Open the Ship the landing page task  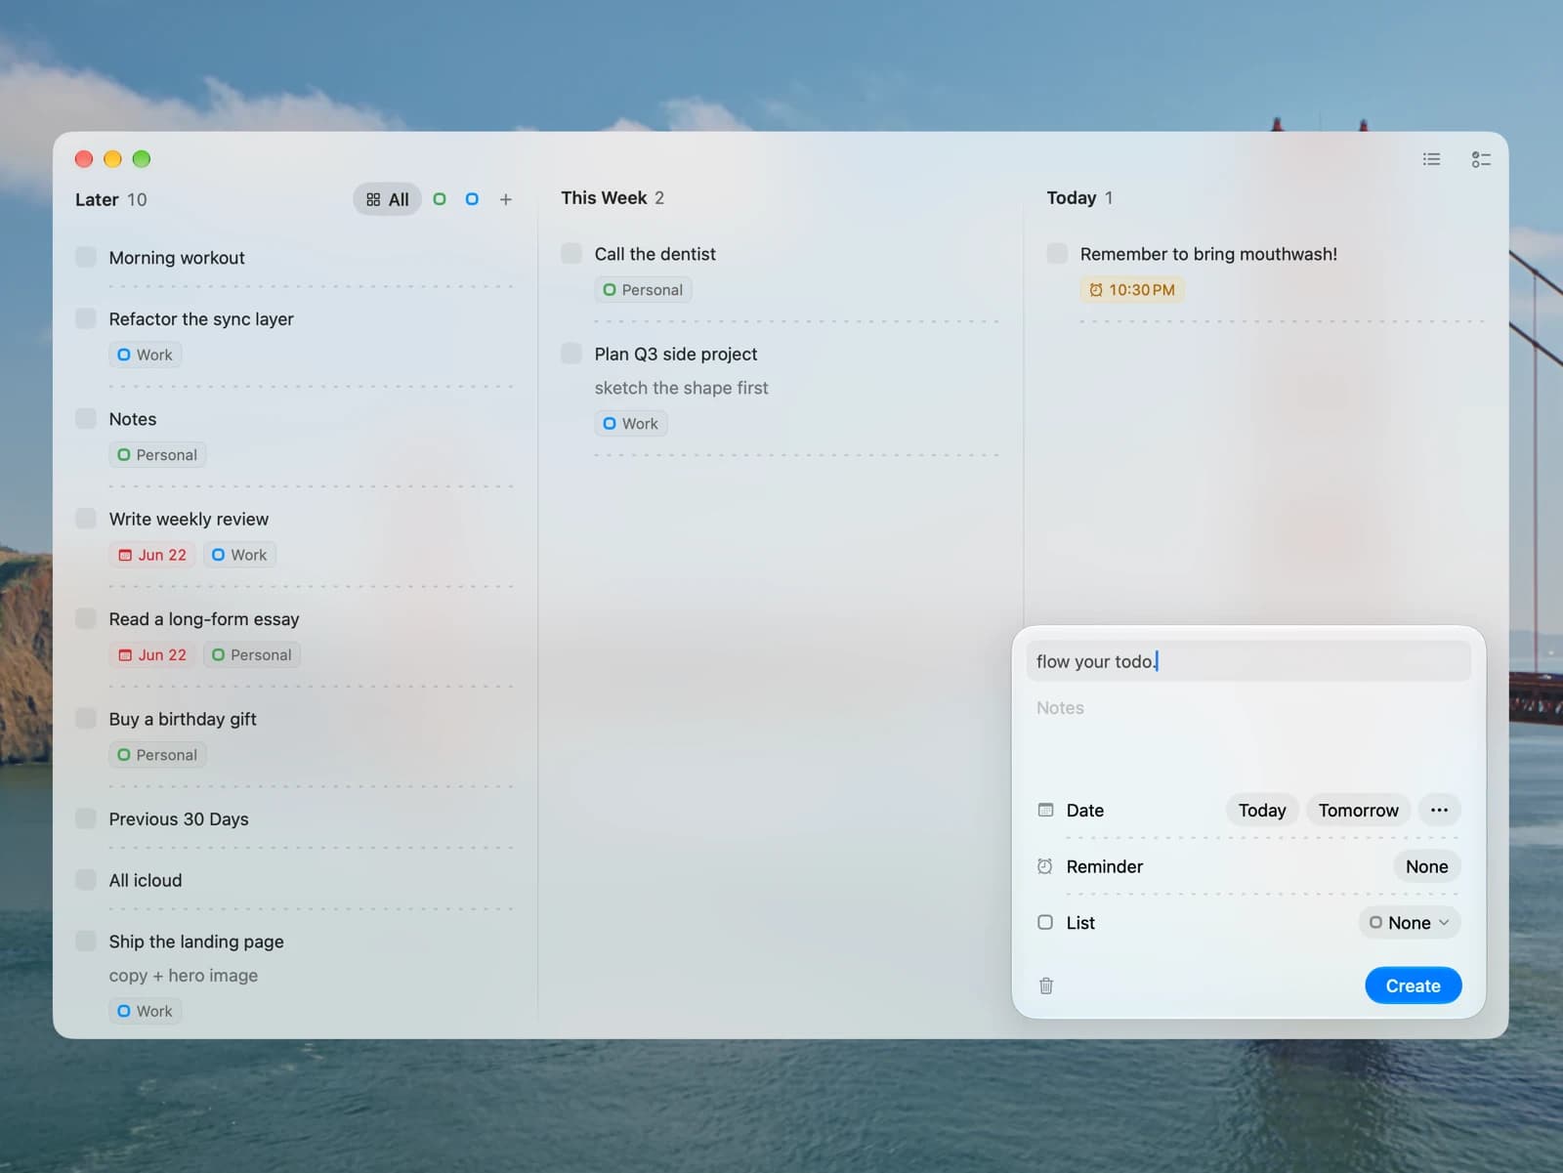pos(196,942)
